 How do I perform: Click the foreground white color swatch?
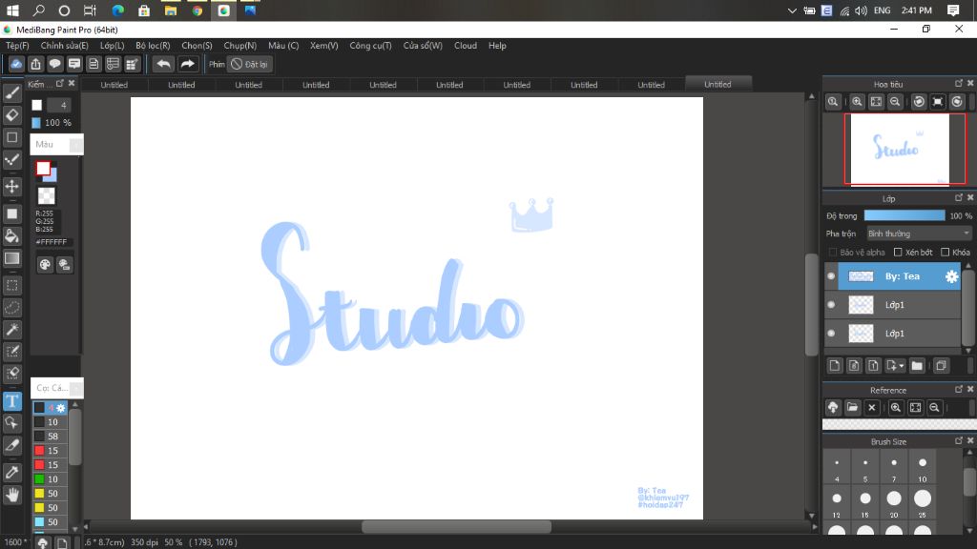pos(43,168)
